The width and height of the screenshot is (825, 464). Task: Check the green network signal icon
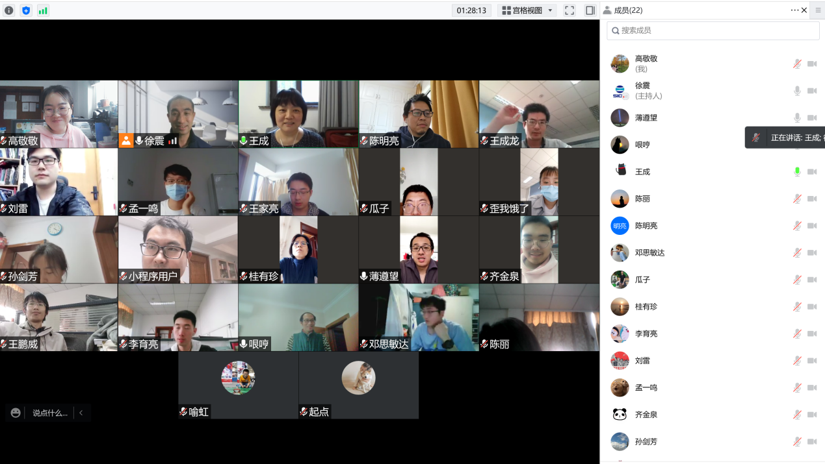pyautogui.click(x=43, y=10)
